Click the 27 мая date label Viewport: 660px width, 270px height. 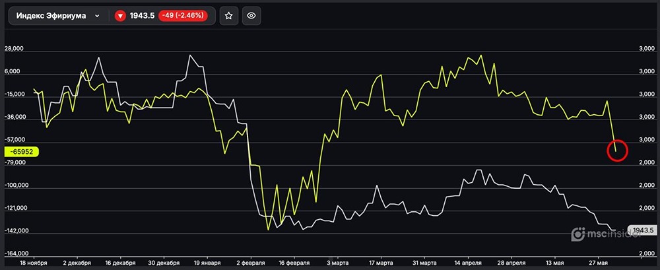coord(598,263)
